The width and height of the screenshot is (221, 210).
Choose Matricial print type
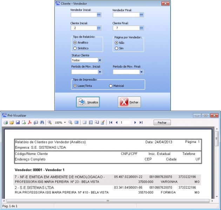click(111, 86)
